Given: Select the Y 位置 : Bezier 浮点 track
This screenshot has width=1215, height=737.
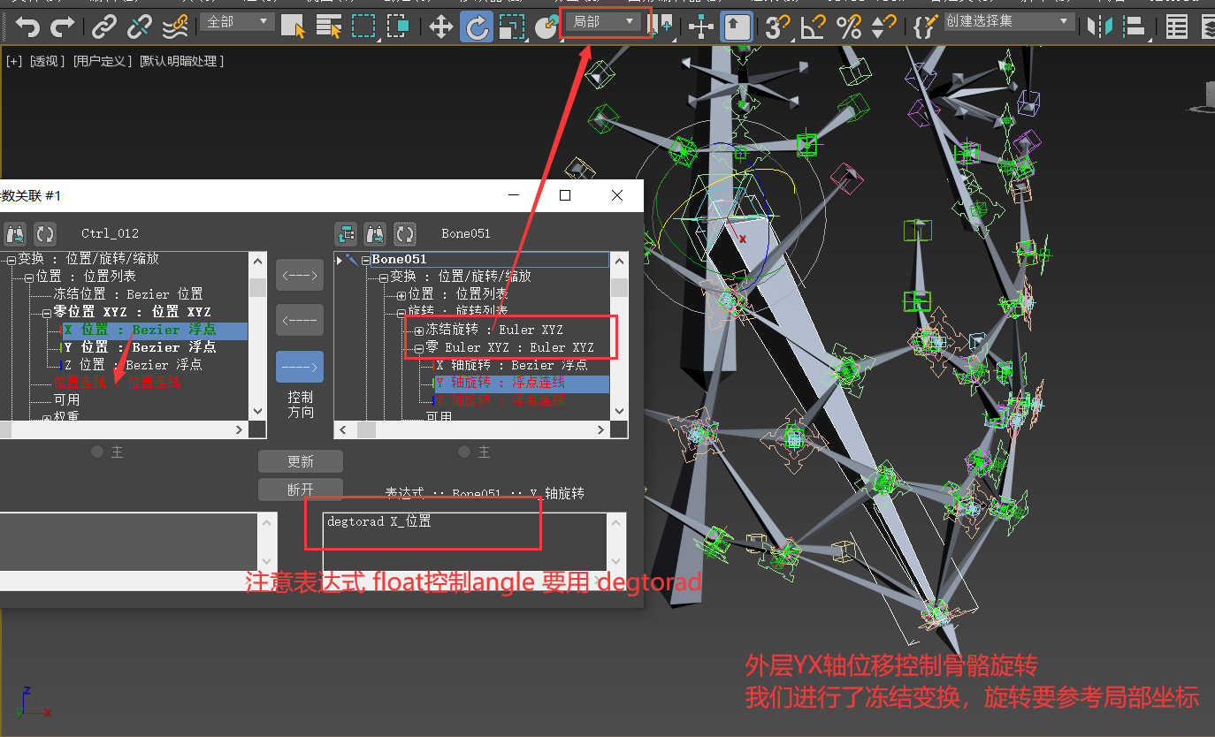Looking at the screenshot, I should (140, 347).
